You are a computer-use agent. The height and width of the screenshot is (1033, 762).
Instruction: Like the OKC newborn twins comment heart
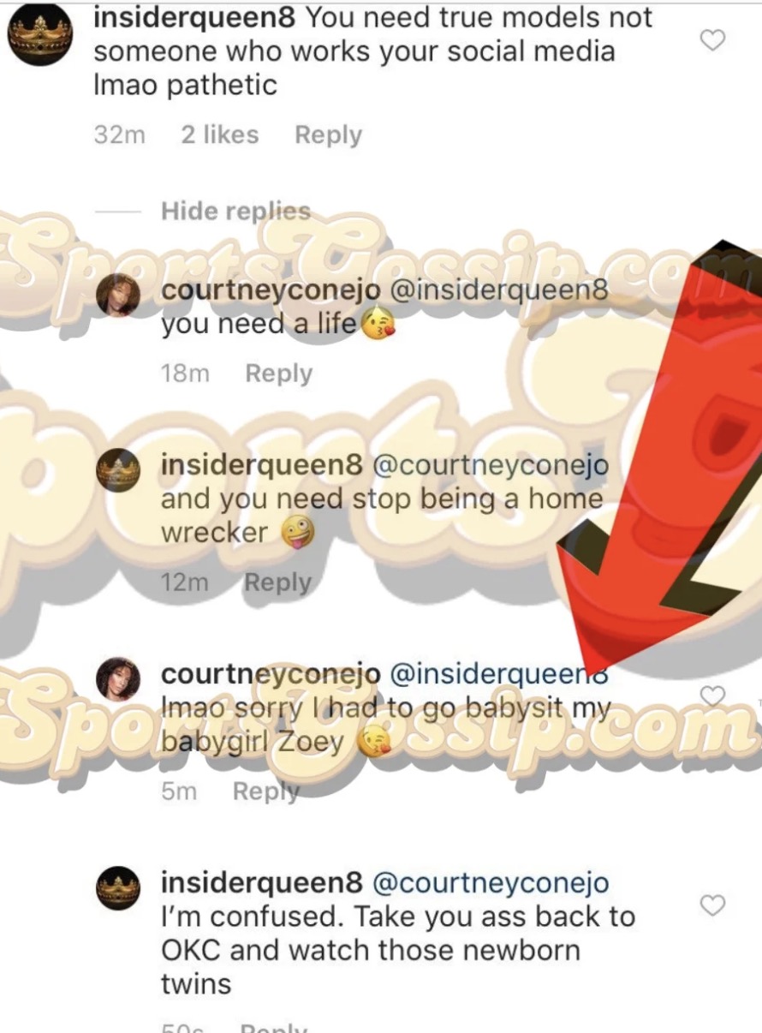click(713, 905)
